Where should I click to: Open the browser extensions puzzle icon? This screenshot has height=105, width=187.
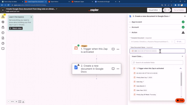(175, 5)
